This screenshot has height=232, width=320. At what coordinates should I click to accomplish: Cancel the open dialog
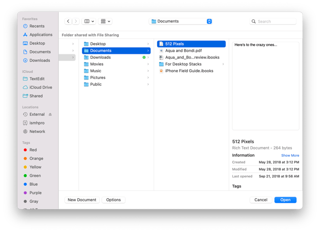(x=261, y=200)
